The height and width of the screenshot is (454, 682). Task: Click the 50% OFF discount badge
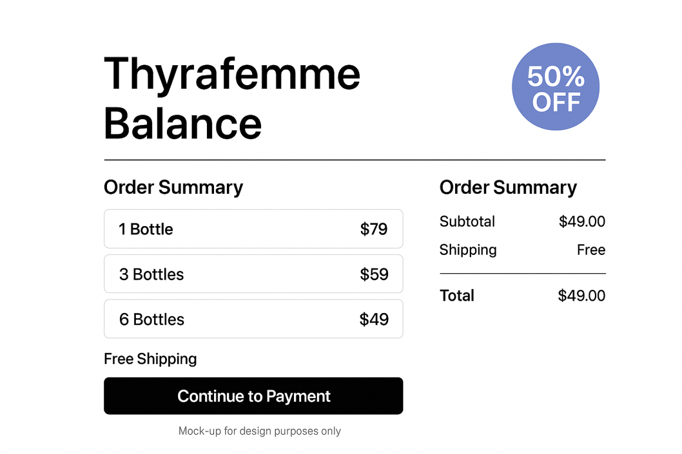pyautogui.click(x=555, y=86)
